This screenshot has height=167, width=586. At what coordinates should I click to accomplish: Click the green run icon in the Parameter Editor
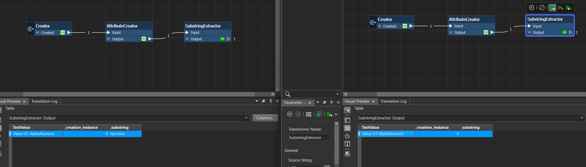329,114
